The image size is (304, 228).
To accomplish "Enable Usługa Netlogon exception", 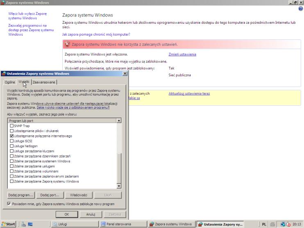I will coord(11,146).
